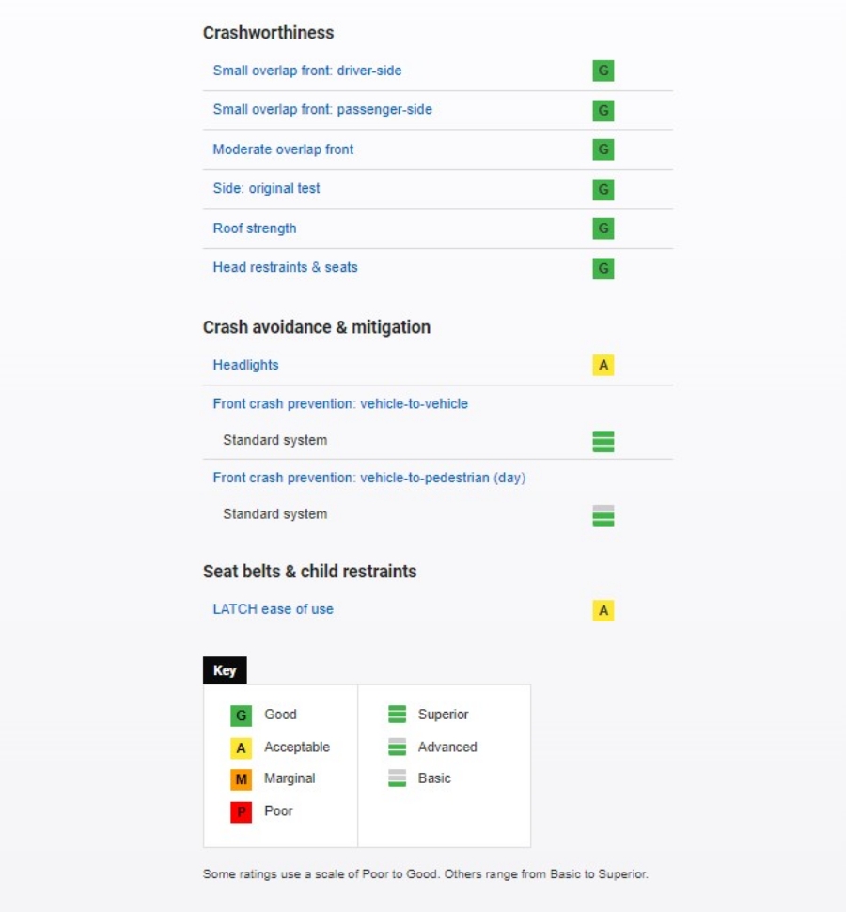The height and width of the screenshot is (912, 846).
Task: Open Small overlap front: driver-side link
Action: (x=307, y=71)
